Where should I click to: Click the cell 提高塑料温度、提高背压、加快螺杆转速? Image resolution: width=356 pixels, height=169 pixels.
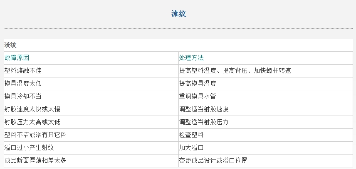[x=266, y=71]
